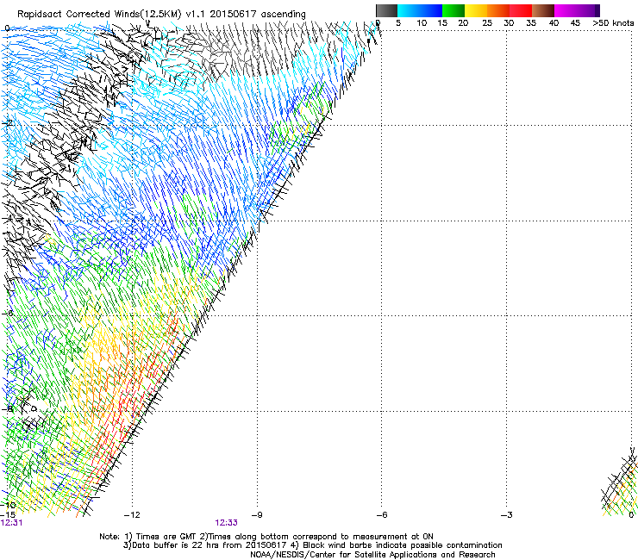The height and width of the screenshot is (560, 638).
Task: Click the '-15' longitude axis label
Action: click(8, 515)
